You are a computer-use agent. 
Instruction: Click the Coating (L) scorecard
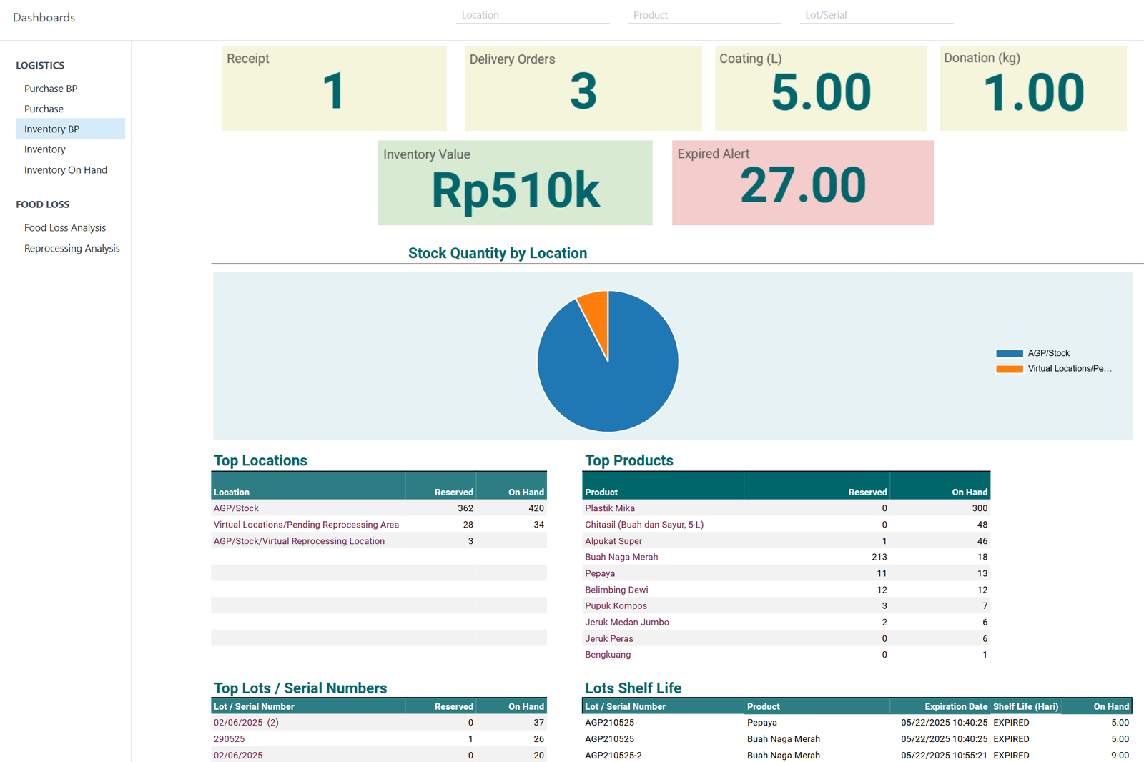821,89
